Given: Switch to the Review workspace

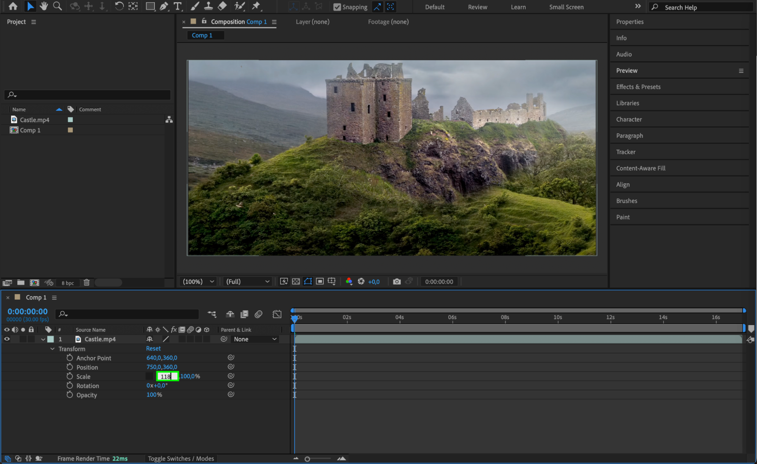Looking at the screenshot, I should (477, 7).
